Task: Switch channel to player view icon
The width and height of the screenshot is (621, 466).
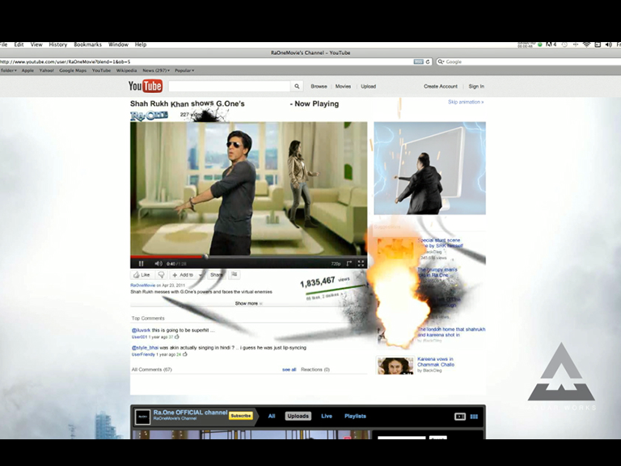Action: [459, 417]
